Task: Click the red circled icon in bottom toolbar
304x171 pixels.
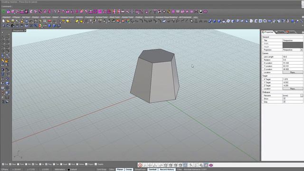Action: click(x=140, y=165)
